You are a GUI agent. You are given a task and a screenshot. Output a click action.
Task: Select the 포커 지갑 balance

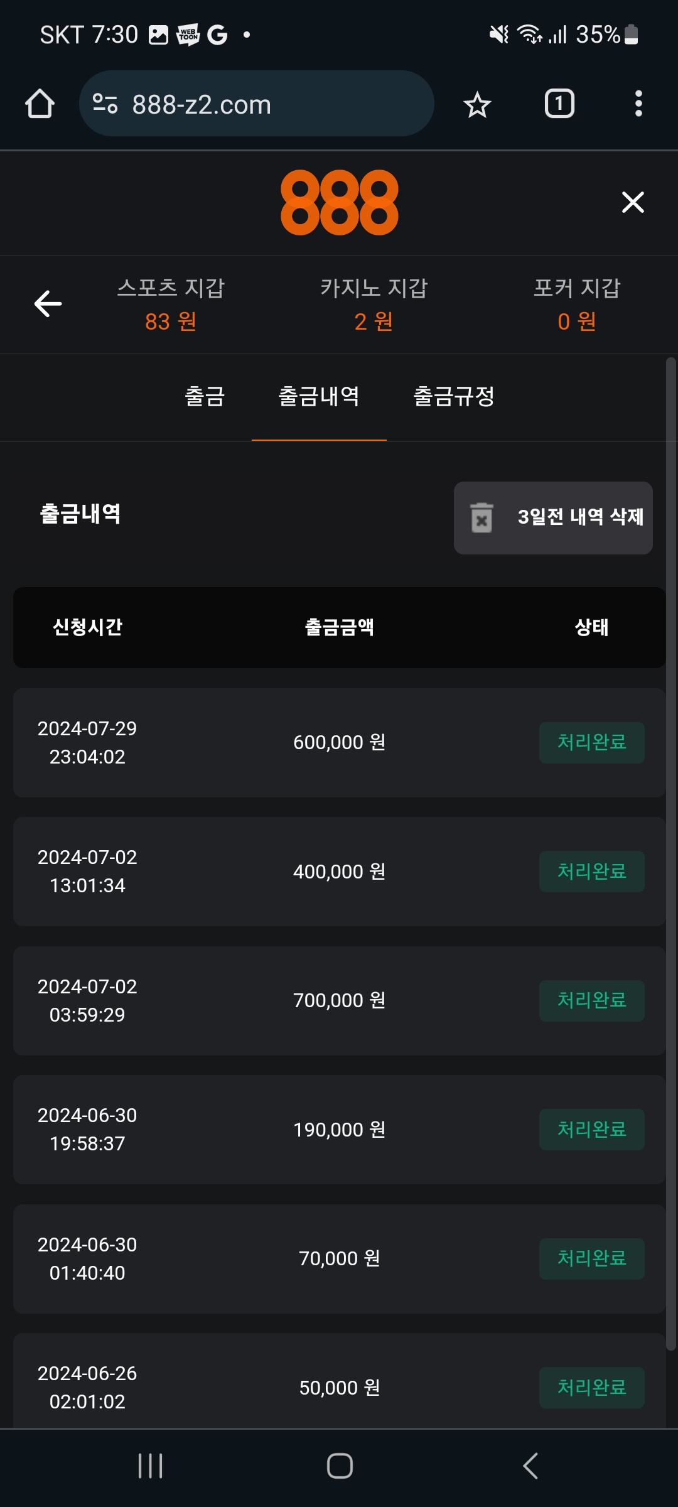click(x=577, y=305)
